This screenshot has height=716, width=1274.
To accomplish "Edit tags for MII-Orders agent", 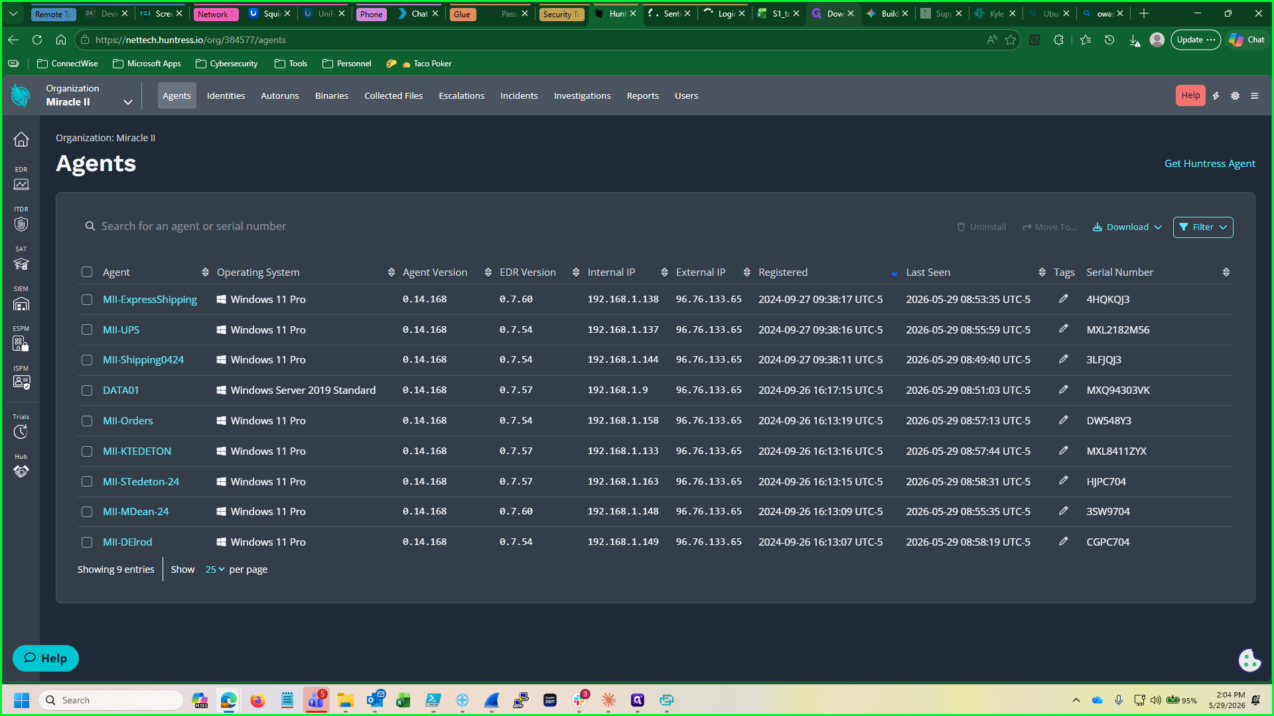I will pyautogui.click(x=1063, y=420).
